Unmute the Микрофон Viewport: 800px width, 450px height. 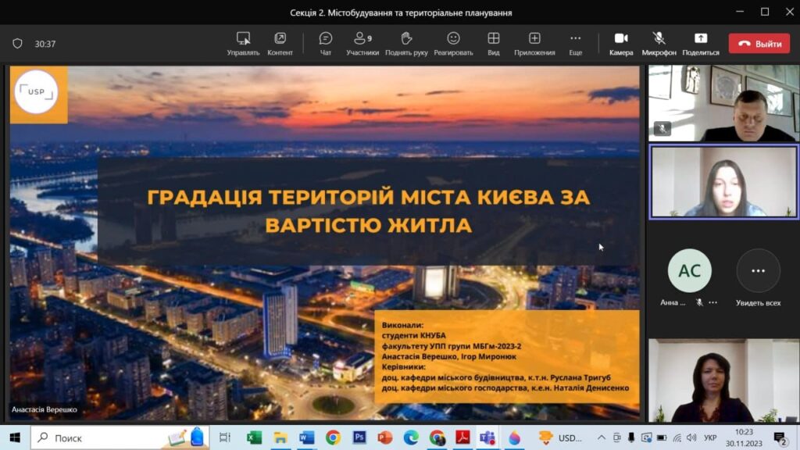click(659, 44)
